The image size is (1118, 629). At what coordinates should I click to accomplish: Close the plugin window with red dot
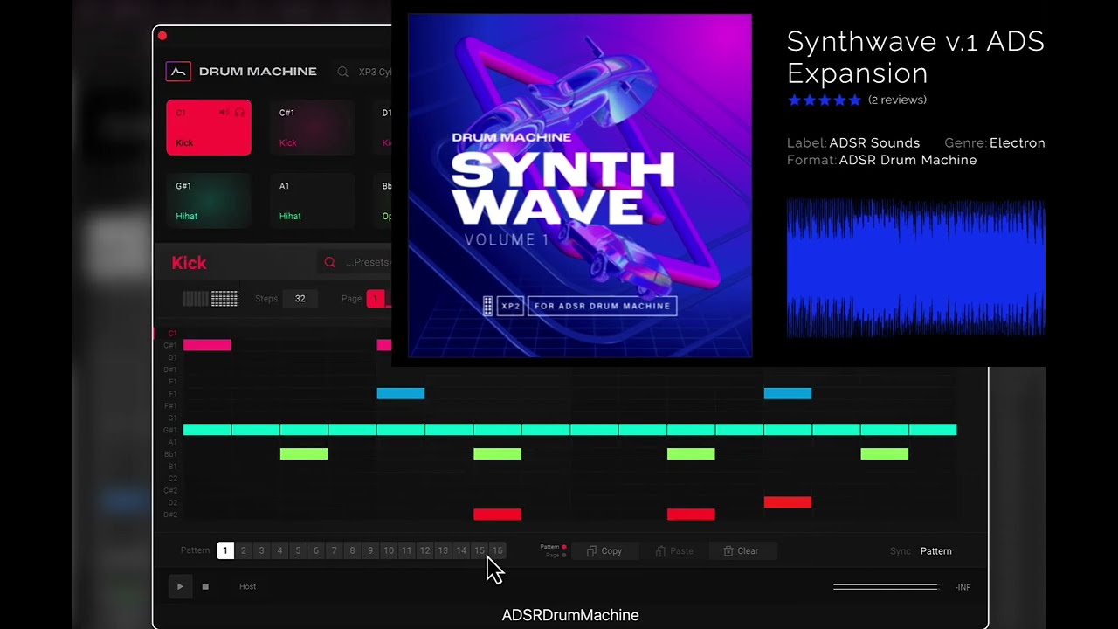[162, 36]
